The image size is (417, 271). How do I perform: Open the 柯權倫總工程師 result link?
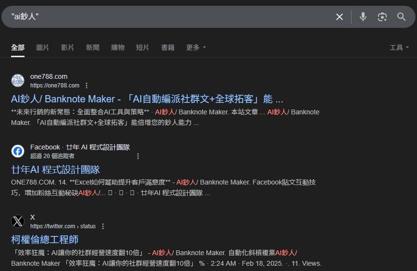(x=45, y=240)
